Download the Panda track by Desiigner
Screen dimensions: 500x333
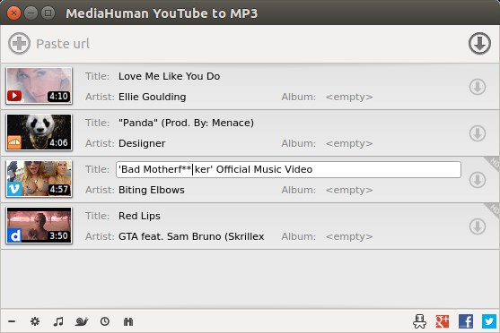coord(478,133)
